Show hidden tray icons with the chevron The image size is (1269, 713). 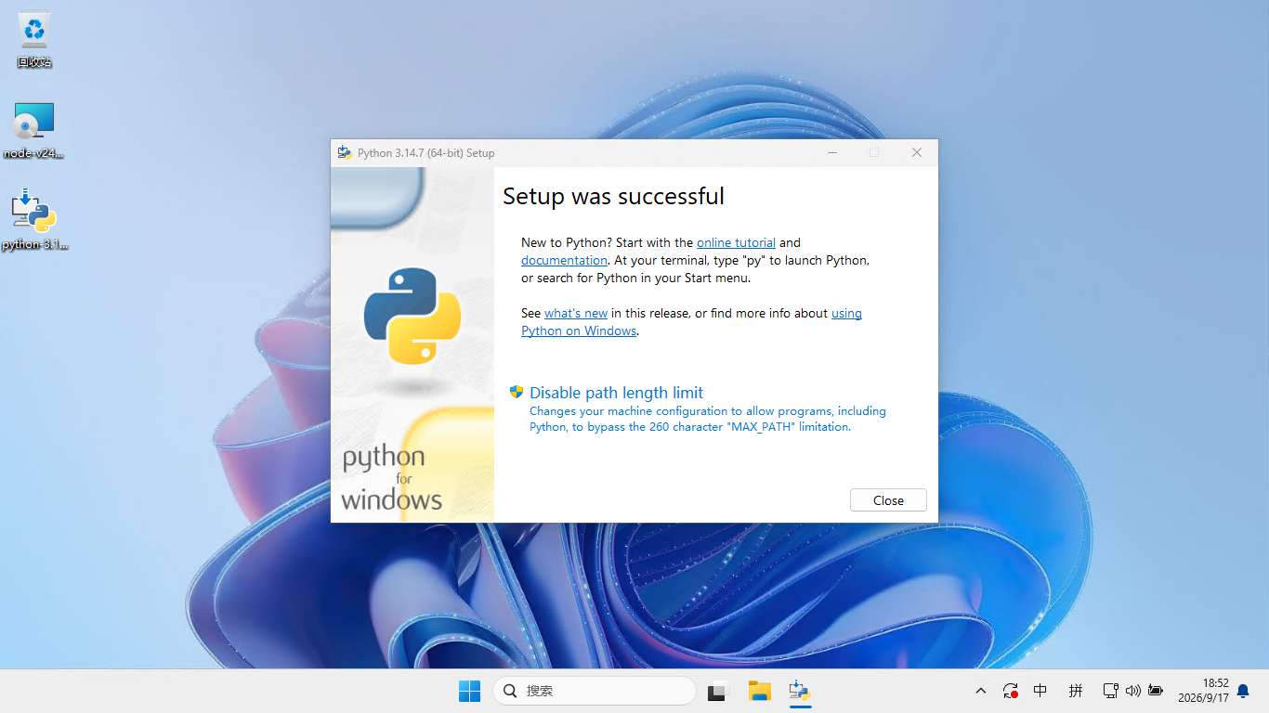[981, 691]
